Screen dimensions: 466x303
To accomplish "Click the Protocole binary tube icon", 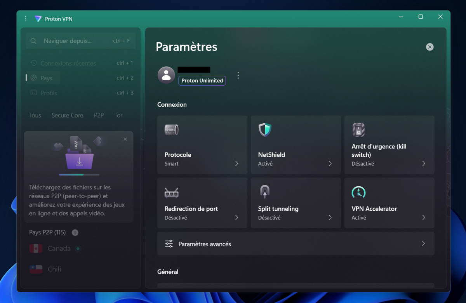I will (x=171, y=130).
